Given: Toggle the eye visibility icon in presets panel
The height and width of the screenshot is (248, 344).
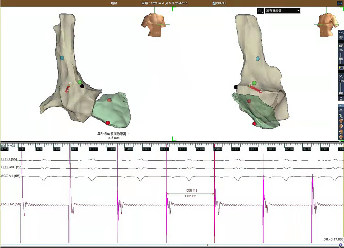Looking at the screenshot, I should (341, 110).
